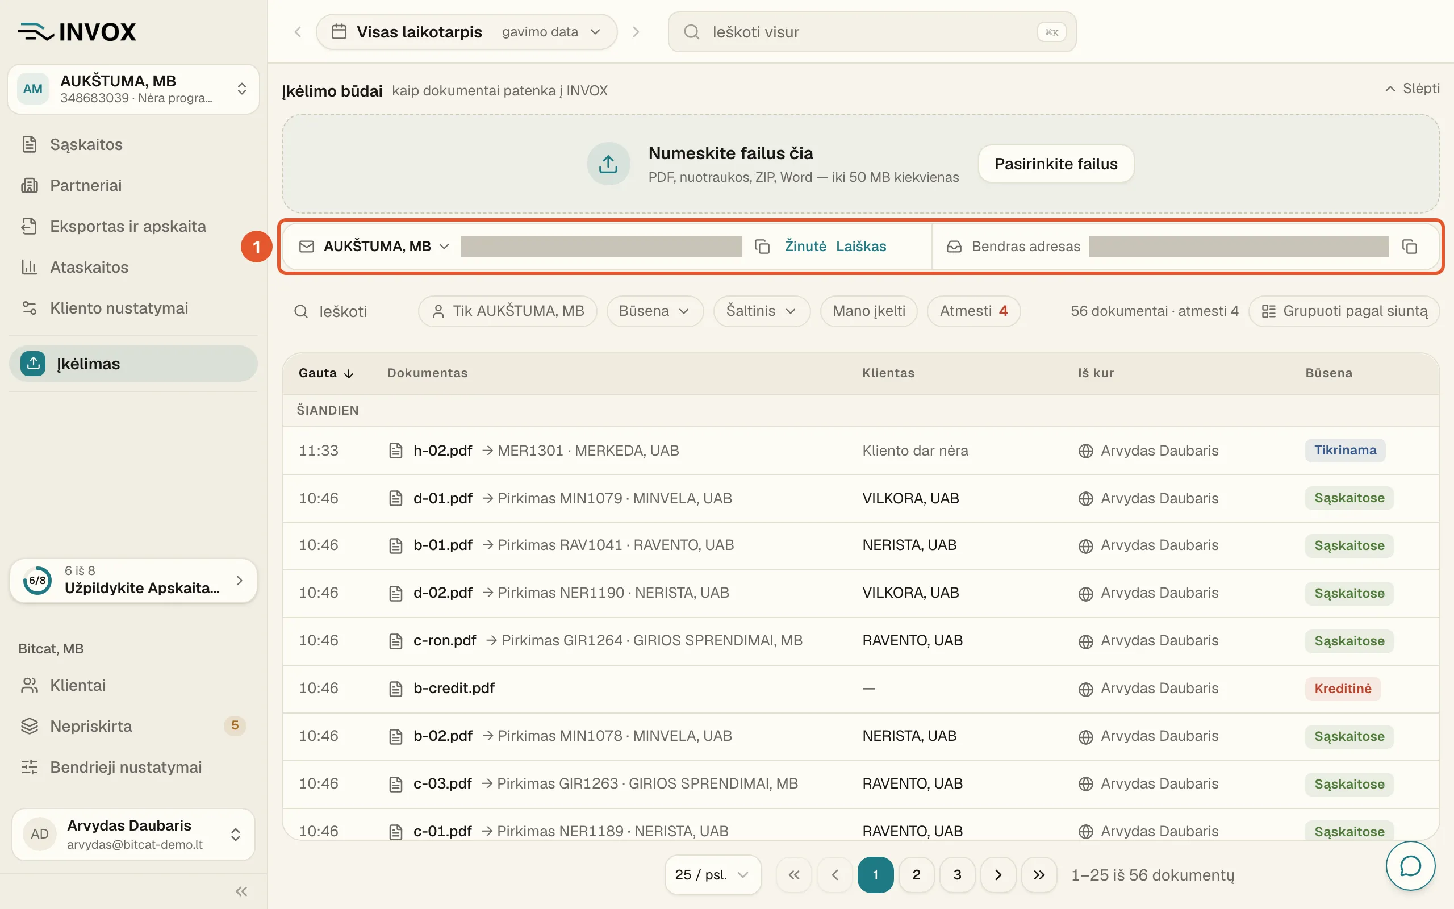The height and width of the screenshot is (909, 1454).
Task: Expand the Būsena filter dropdown
Action: click(655, 311)
